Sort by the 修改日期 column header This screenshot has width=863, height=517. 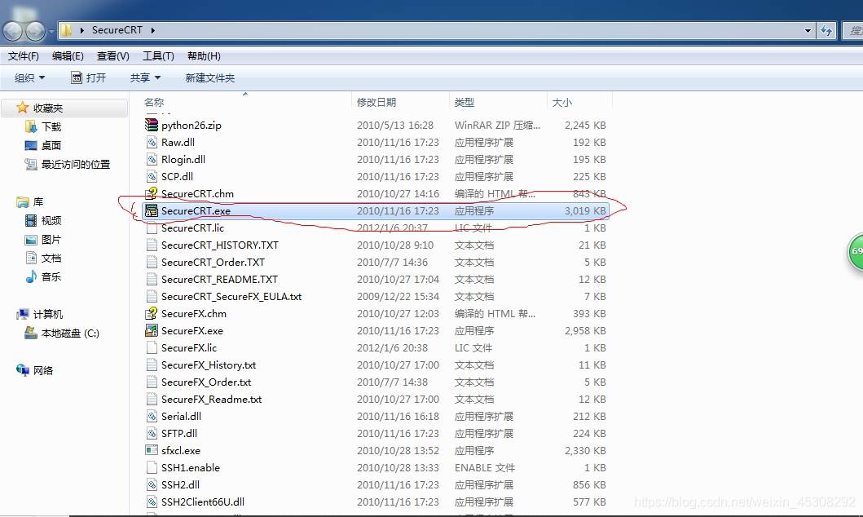(x=376, y=103)
